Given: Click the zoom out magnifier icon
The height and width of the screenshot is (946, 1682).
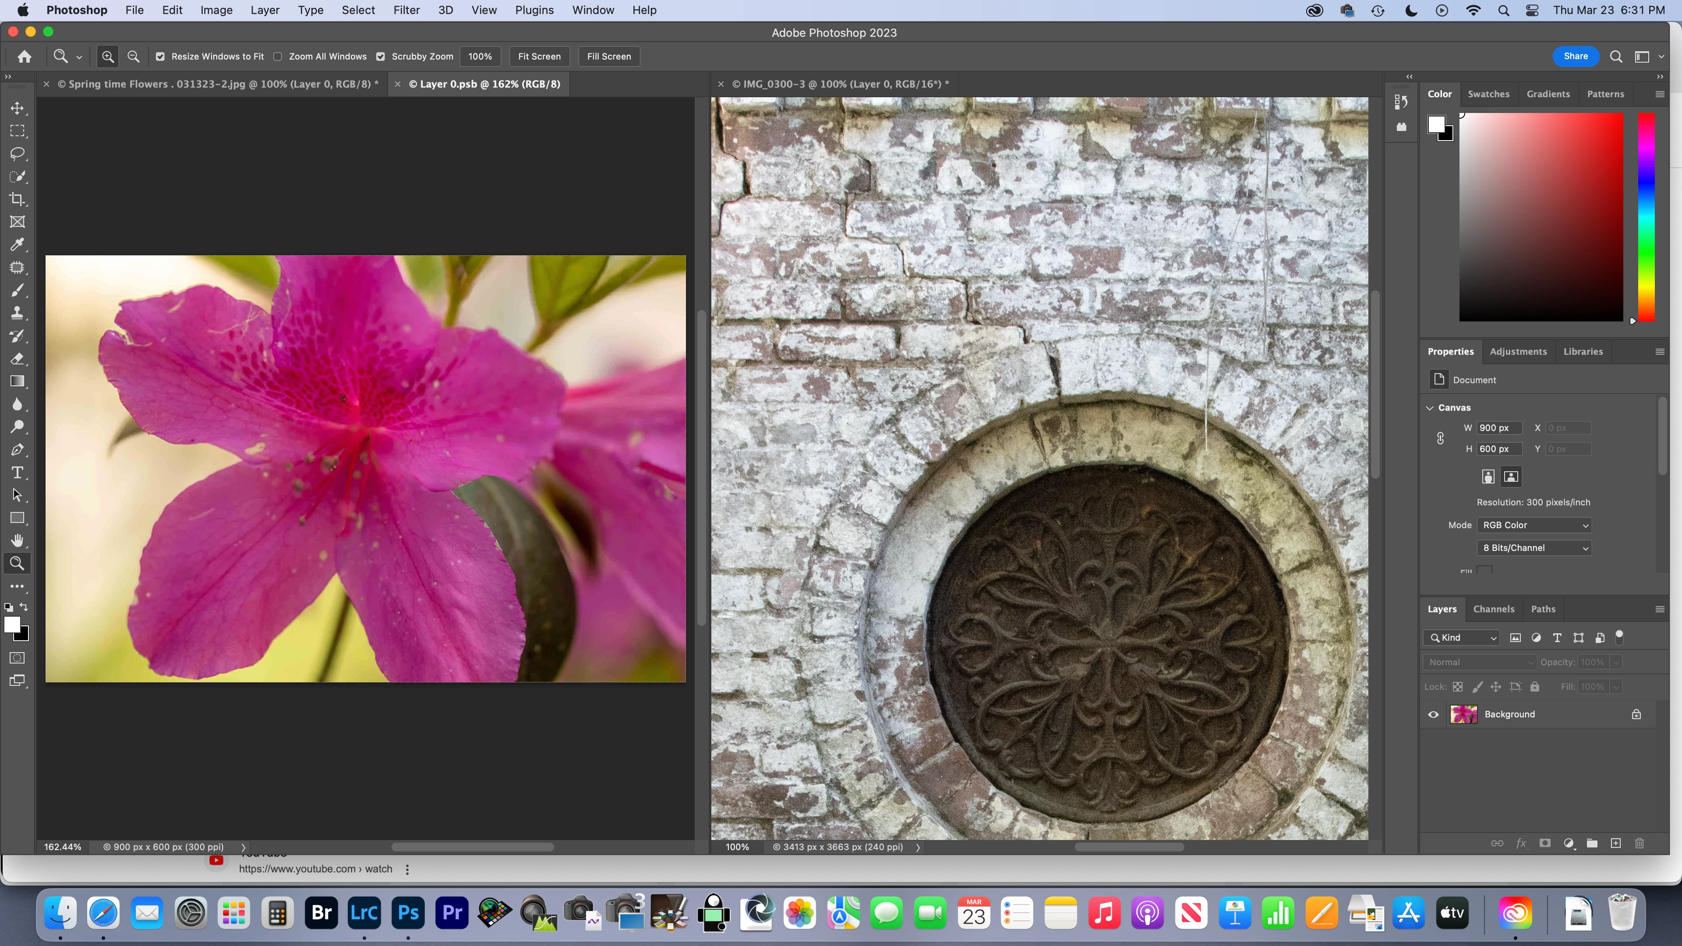Looking at the screenshot, I should point(133,57).
